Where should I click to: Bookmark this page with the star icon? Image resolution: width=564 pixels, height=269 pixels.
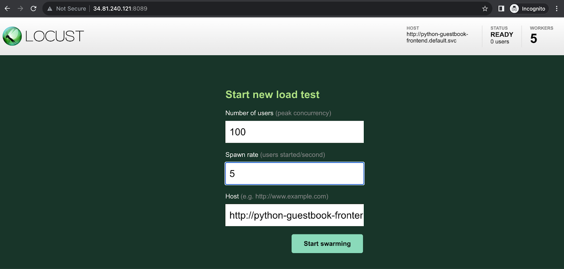click(485, 8)
